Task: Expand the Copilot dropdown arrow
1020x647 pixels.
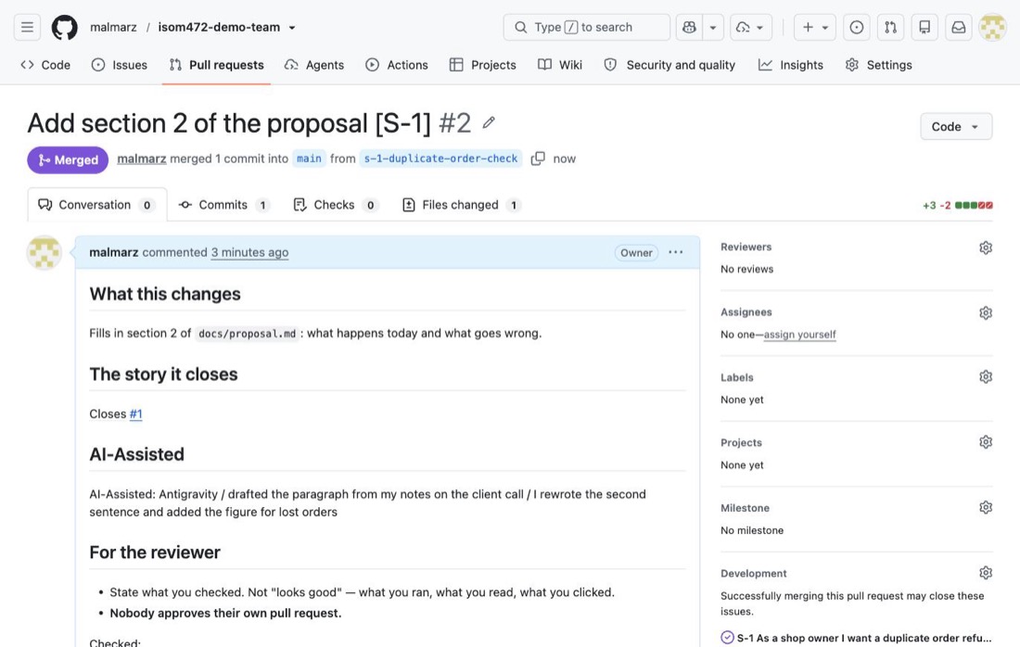Action: [x=713, y=27]
